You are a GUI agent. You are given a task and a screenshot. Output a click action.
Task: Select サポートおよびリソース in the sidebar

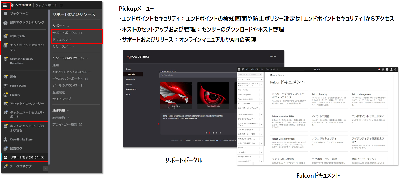click(24, 157)
